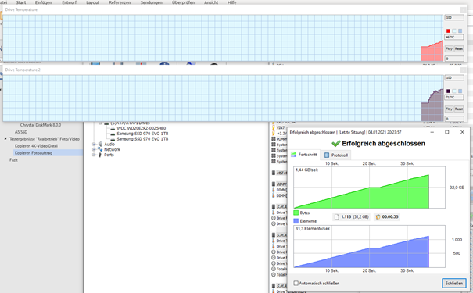Image resolution: width=473 pixels, height=293 pixels.
Task: Click the VIN7 voltage sensor icon
Action: 274,128
